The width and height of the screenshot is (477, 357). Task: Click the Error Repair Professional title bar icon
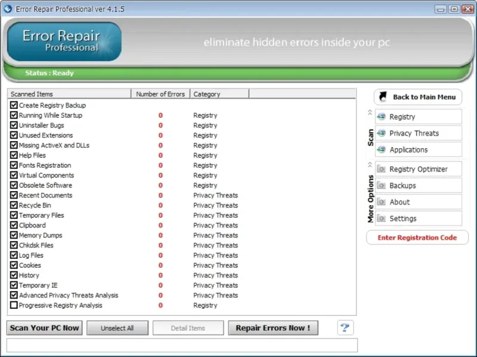pos(8,9)
